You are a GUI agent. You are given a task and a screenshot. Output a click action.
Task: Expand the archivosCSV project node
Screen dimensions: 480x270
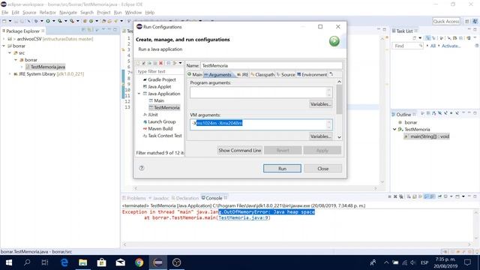[x=4, y=39]
